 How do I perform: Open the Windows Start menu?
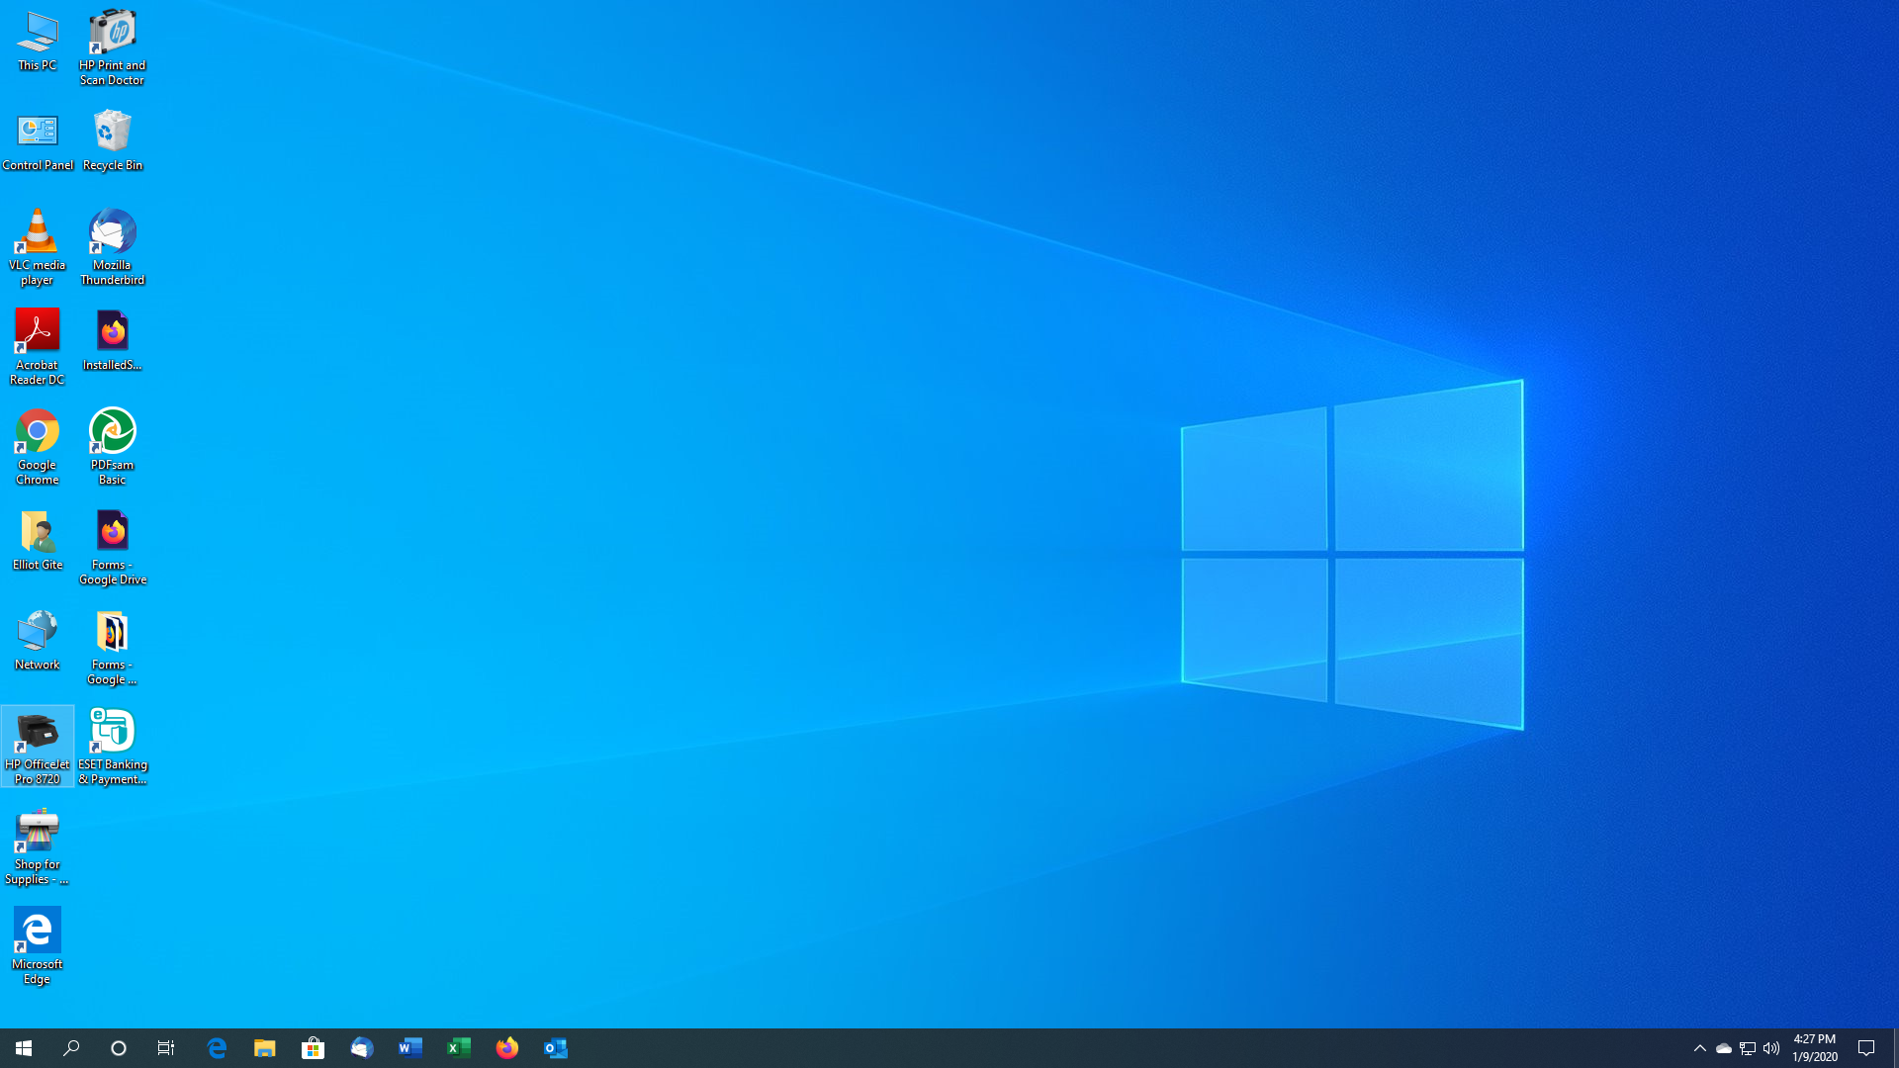(24, 1048)
